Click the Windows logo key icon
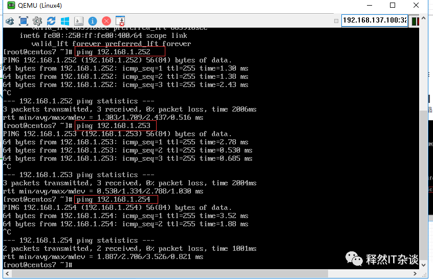Image resolution: width=433 pixels, height=279 pixels. tap(65, 21)
